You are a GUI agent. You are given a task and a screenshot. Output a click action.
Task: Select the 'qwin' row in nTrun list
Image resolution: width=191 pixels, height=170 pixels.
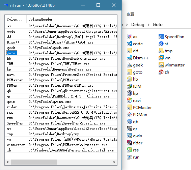[x=61, y=102]
